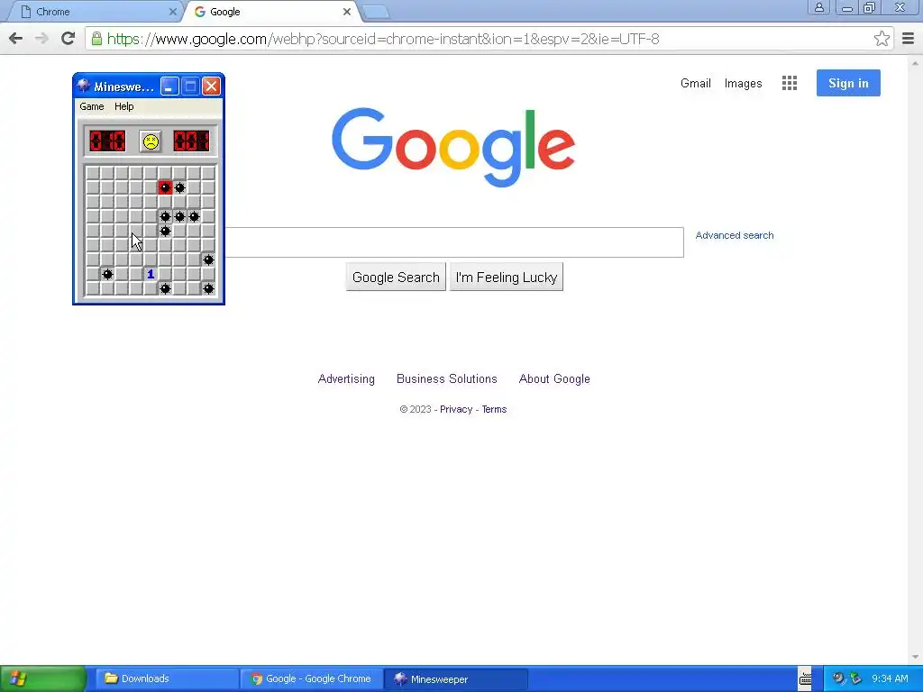
Task: Open a new tab
Action: pyautogui.click(x=374, y=12)
